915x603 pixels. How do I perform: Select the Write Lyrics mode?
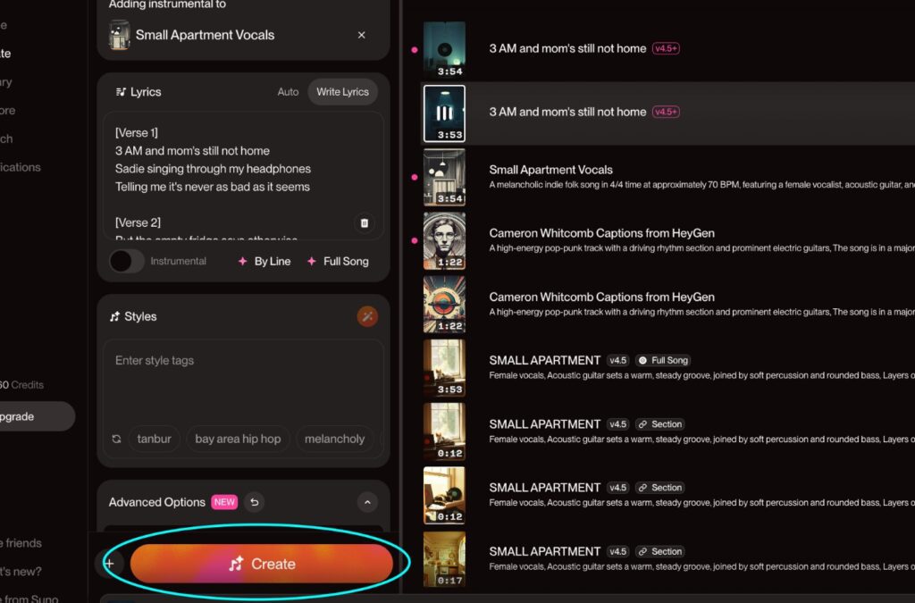pos(342,92)
